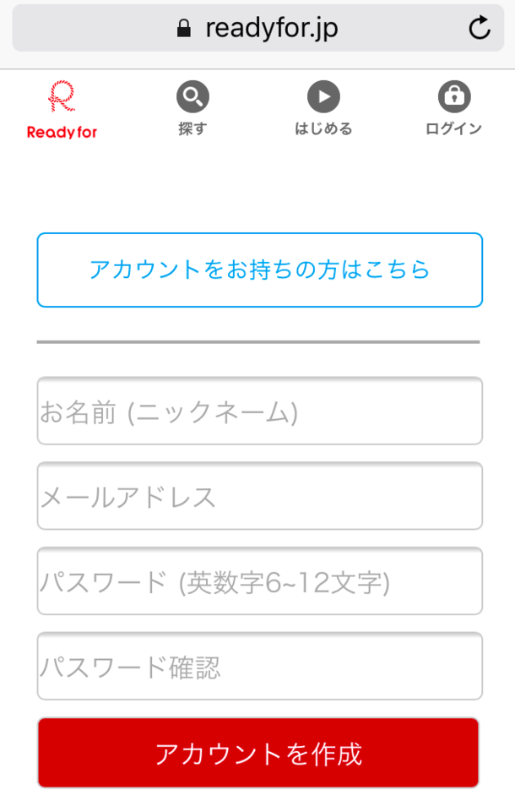Click the small padlock beside readyfor.jp
Image resolution: width=515 pixels, height=801 pixels.
[183, 30]
